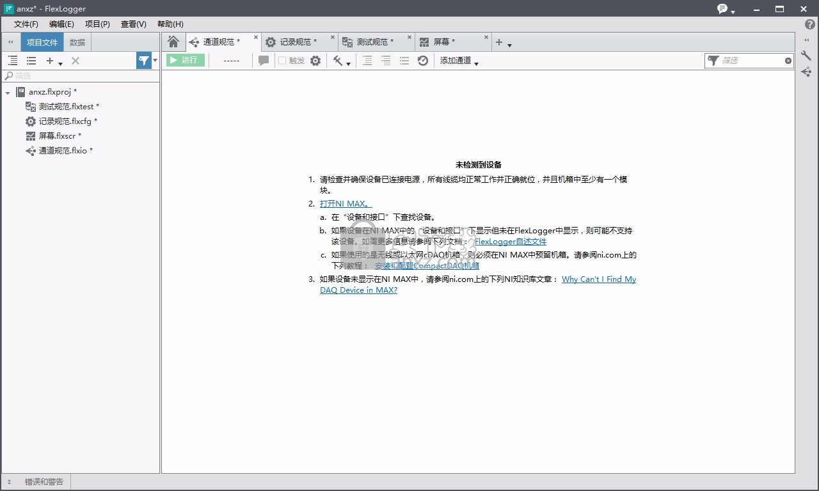Click the 测试规范.flxtest file icon
819x491 pixels.
(x=31, y=107)
